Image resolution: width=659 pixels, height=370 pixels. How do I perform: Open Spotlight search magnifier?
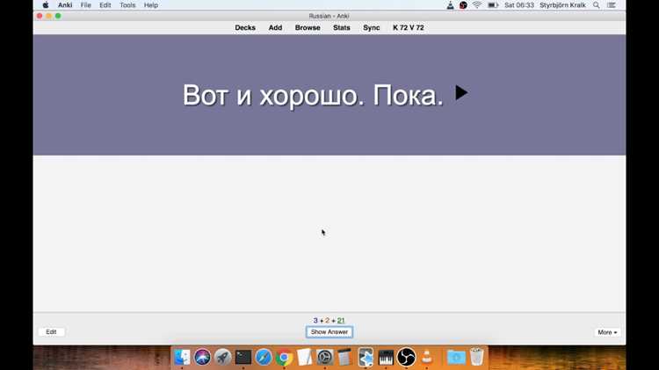(597, 5)
